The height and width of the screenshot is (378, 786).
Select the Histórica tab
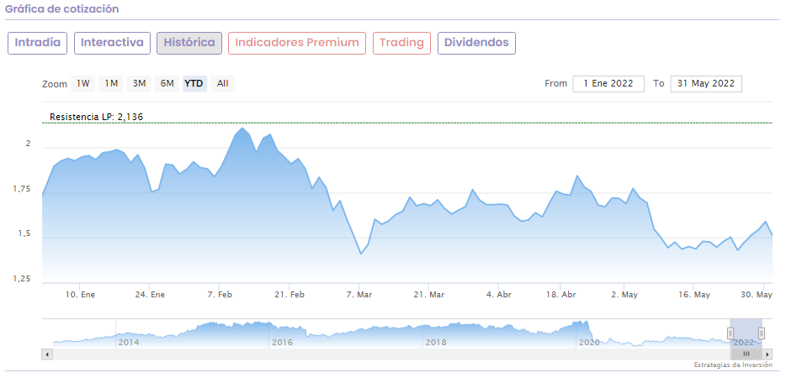[x=189, y=43]
